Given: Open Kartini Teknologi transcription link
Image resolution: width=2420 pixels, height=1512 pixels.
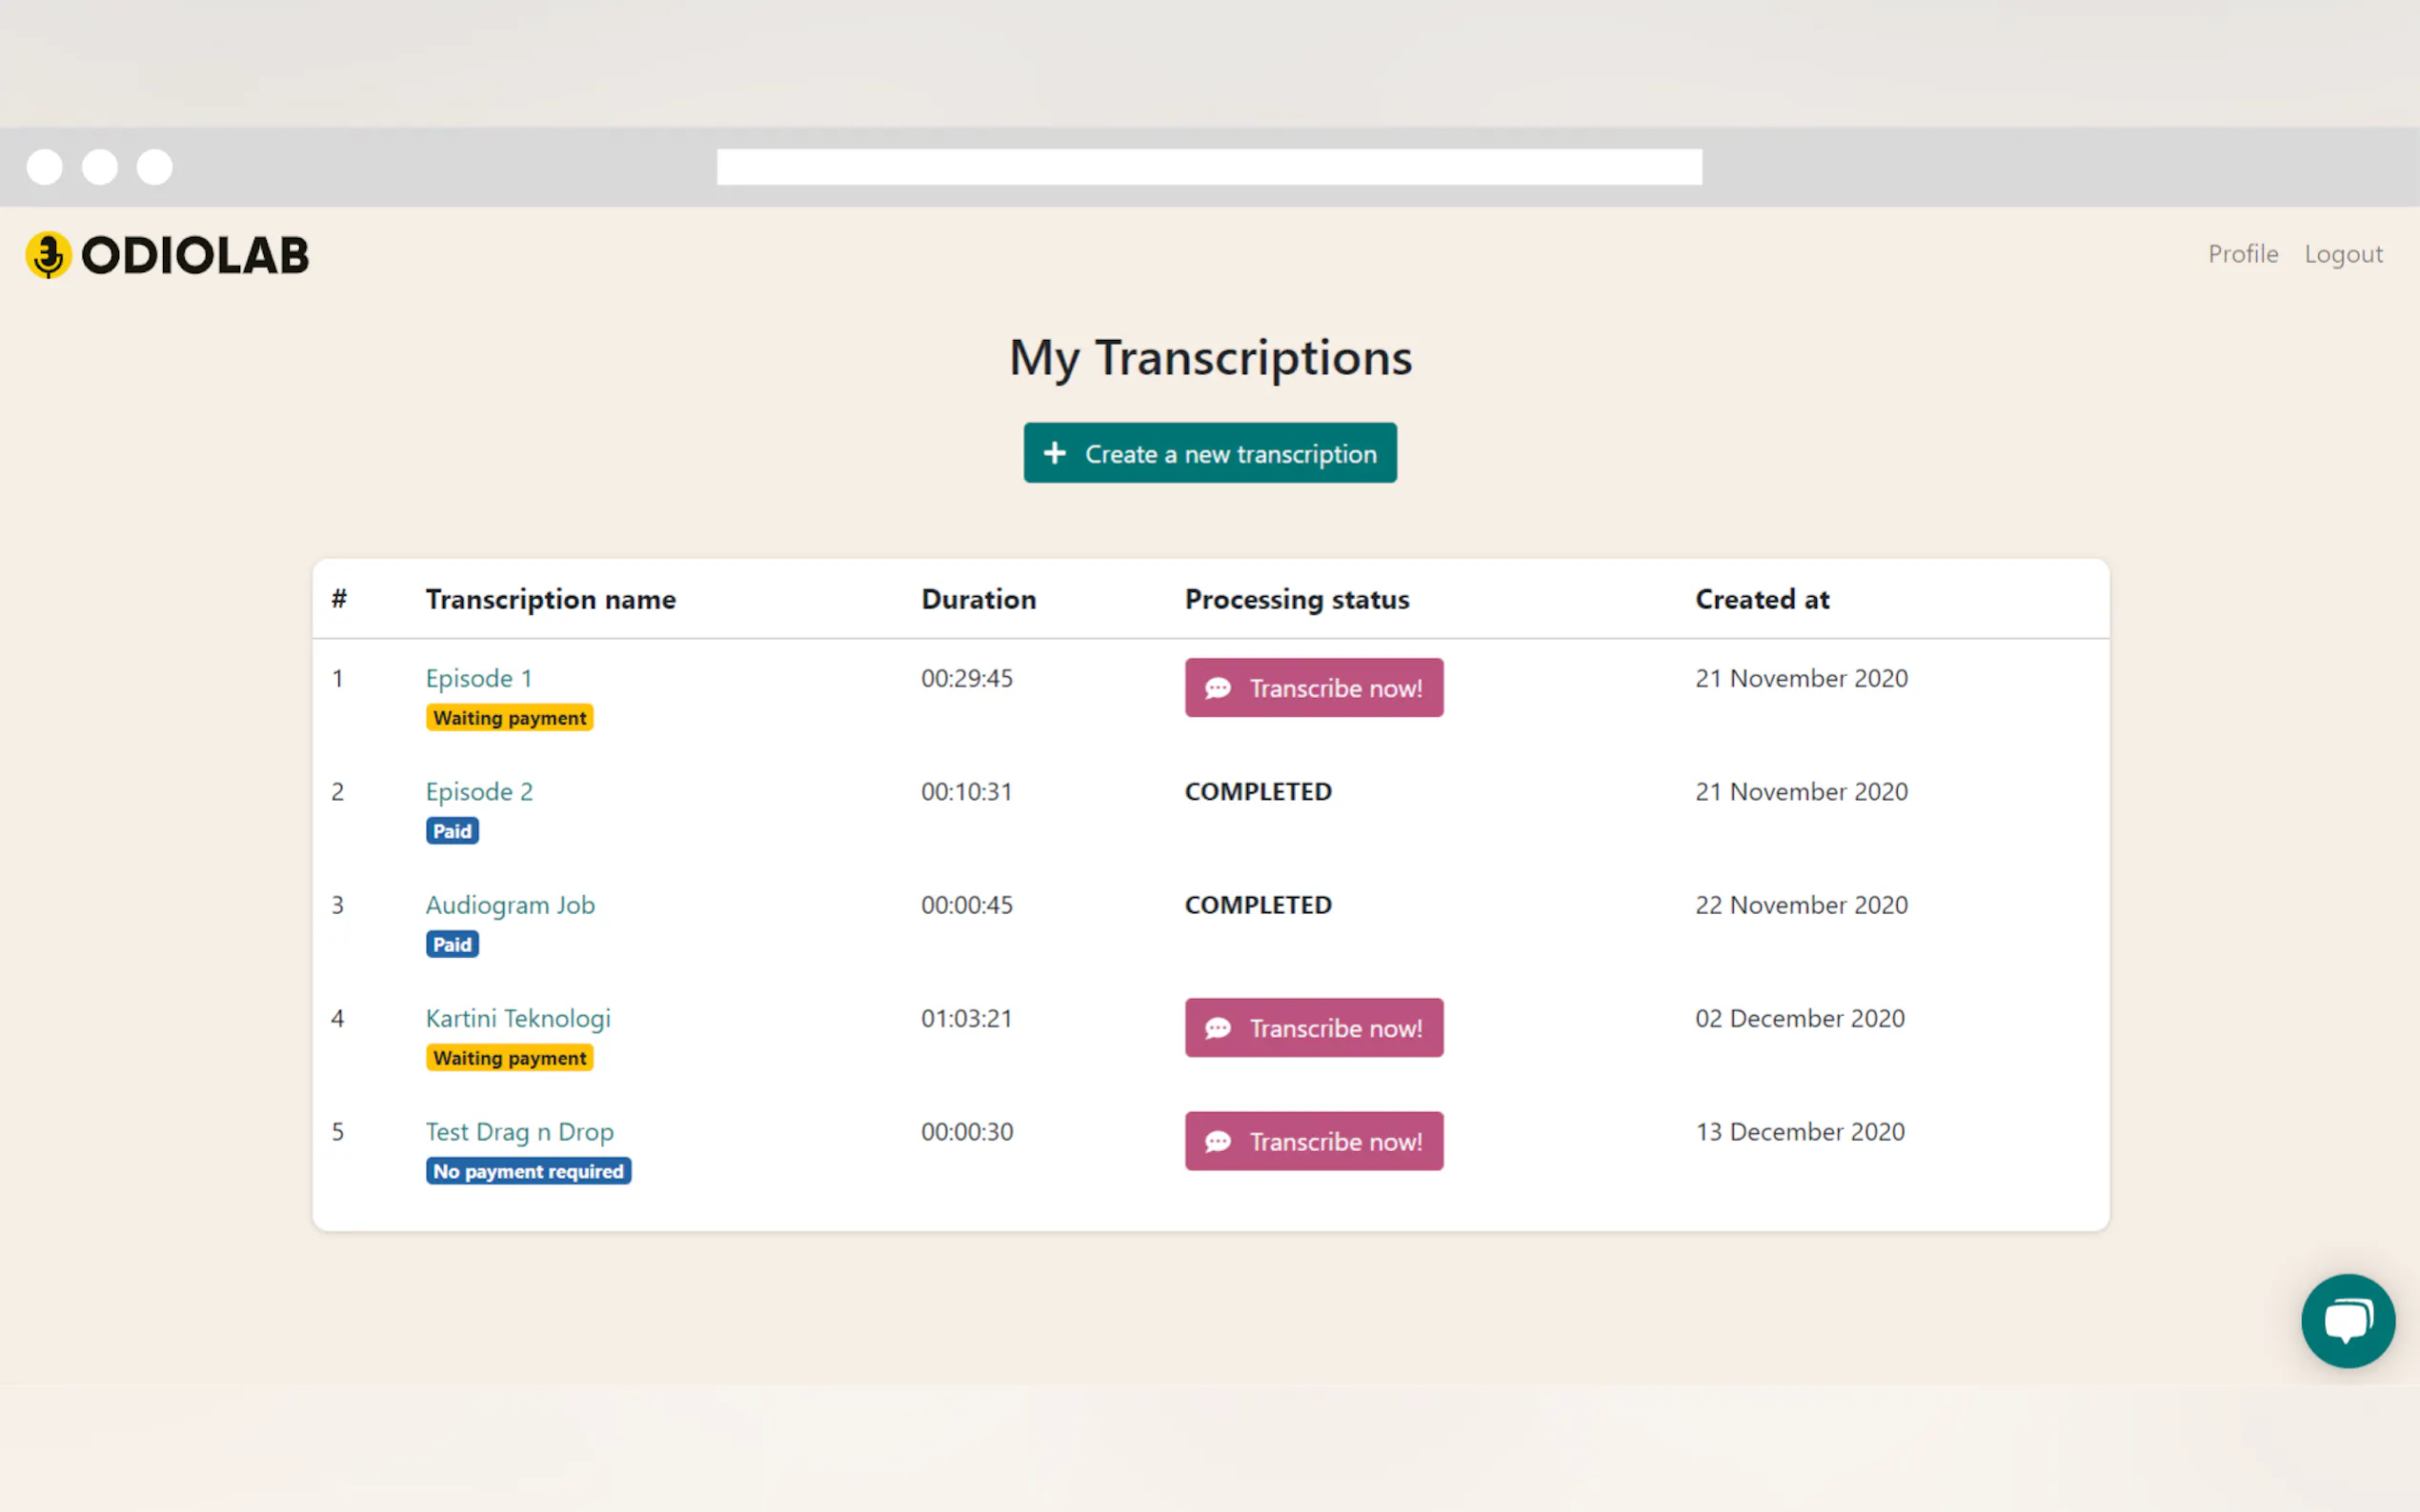Looking at the screenshot, I should pos(517,1018).
